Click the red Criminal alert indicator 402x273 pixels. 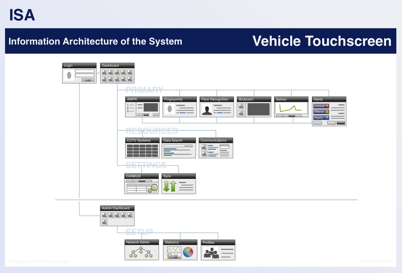click(327, 106)
